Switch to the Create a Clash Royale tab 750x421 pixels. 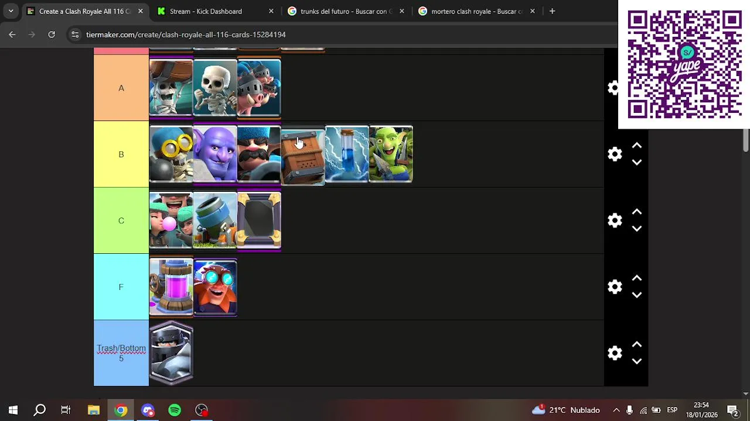pos(85,11)
